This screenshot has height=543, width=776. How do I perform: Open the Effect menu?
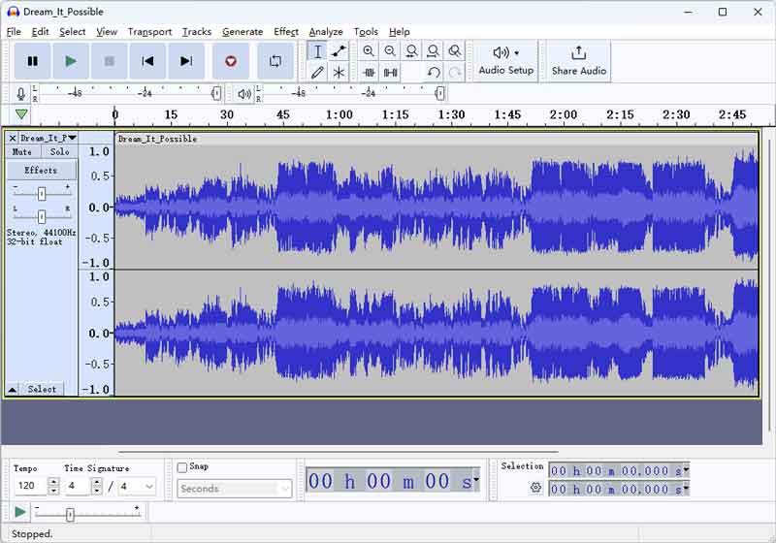tap(285, 32)
